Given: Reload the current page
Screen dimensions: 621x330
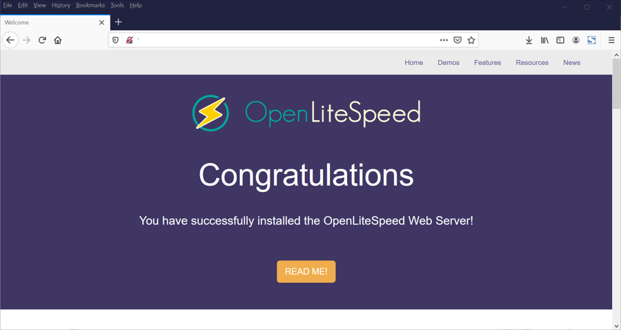Looking at the screenshot, I should [42, 40].
